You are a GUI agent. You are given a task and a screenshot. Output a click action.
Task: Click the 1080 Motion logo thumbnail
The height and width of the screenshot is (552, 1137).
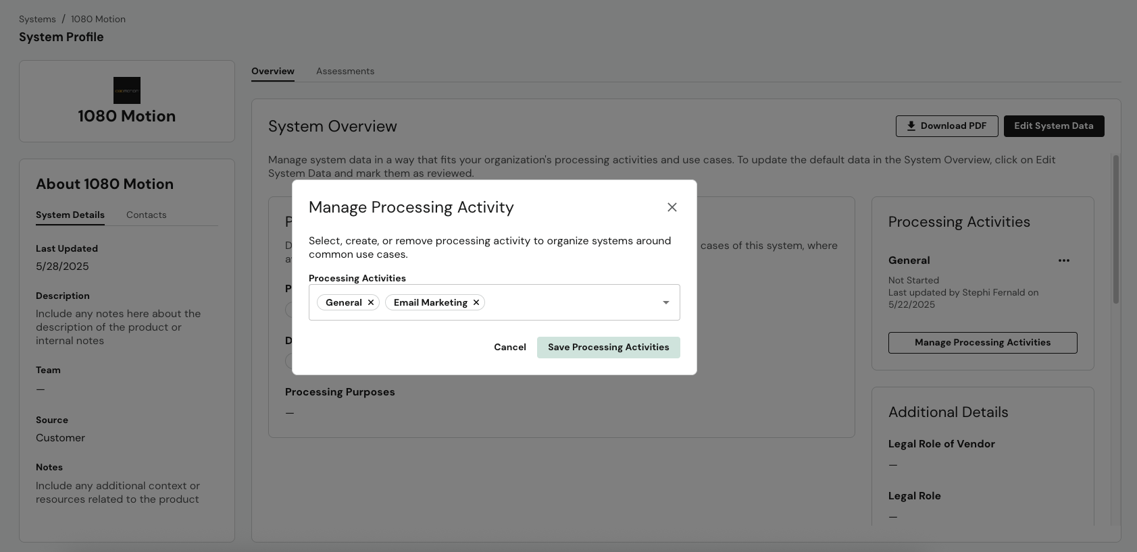coord(127,90)
